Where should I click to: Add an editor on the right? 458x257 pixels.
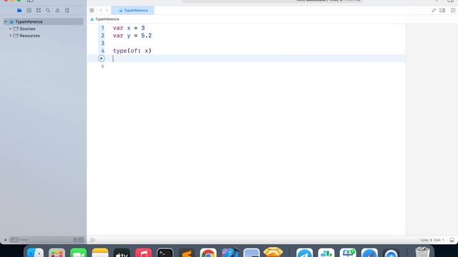(x=453, y=11)
